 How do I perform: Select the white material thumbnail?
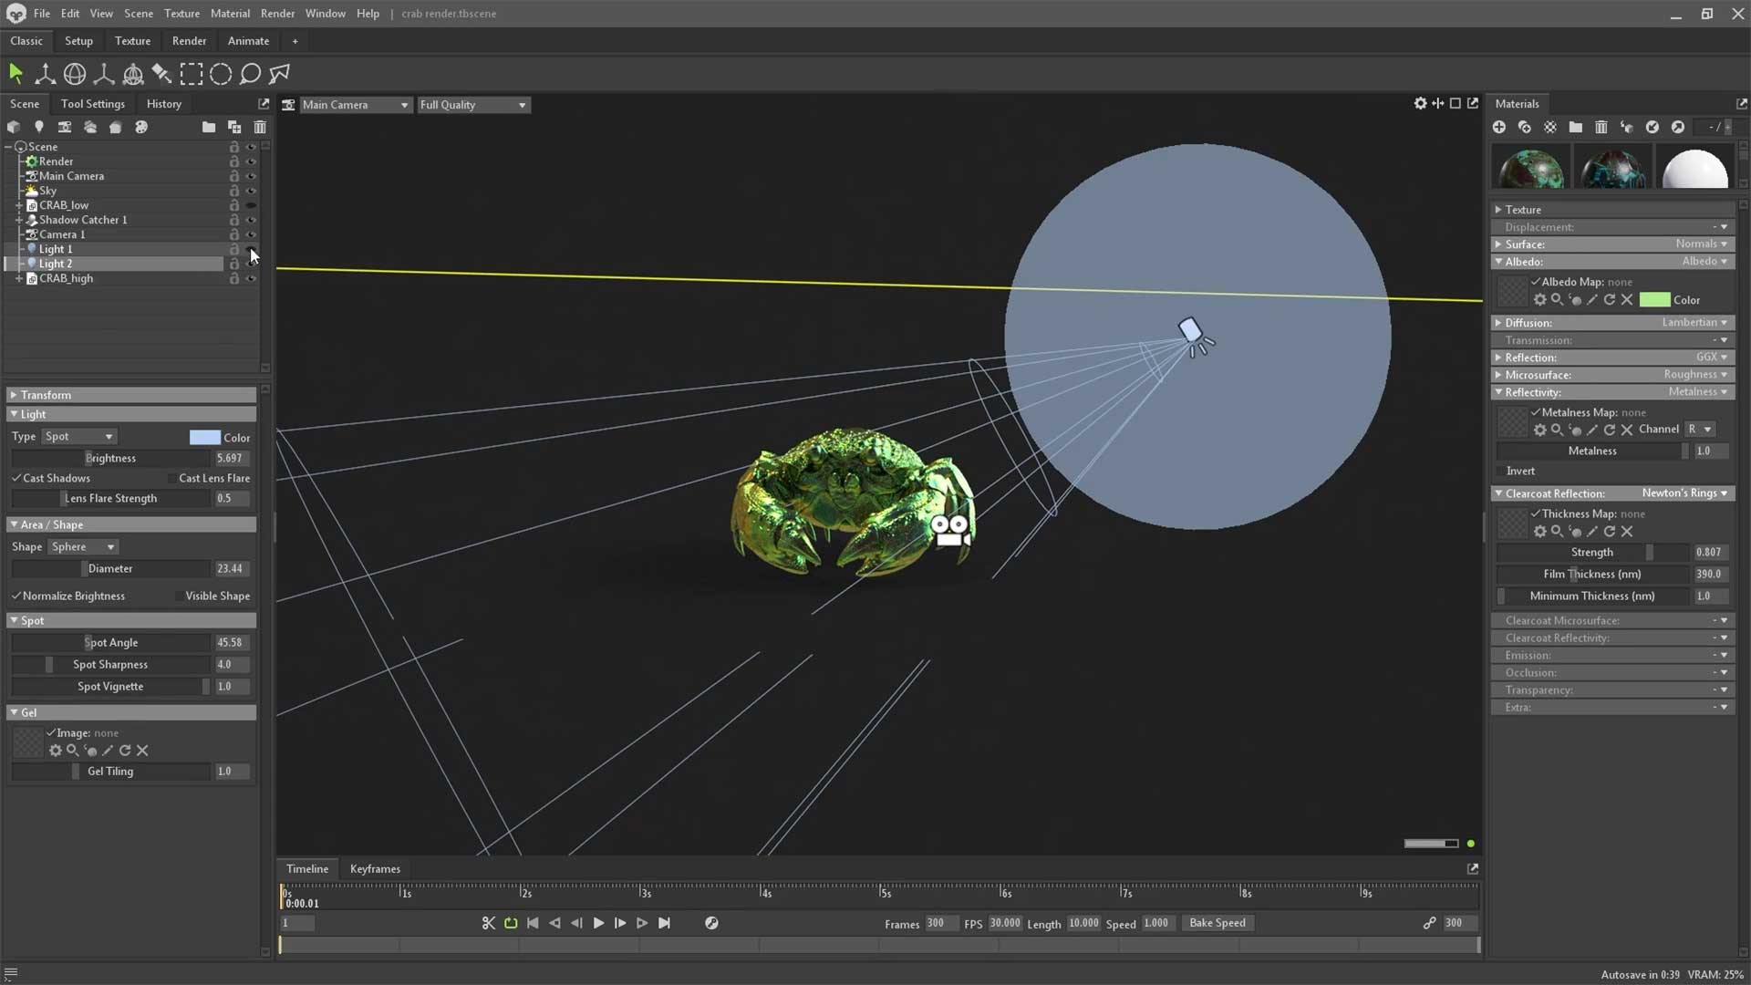point(1694,168)
